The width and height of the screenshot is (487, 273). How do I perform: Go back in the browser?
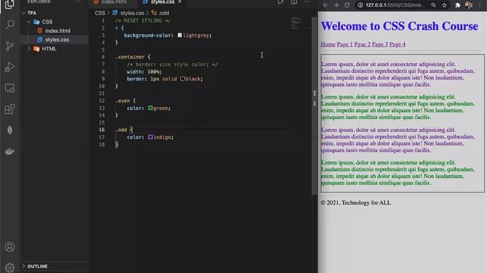pos(325,5)
